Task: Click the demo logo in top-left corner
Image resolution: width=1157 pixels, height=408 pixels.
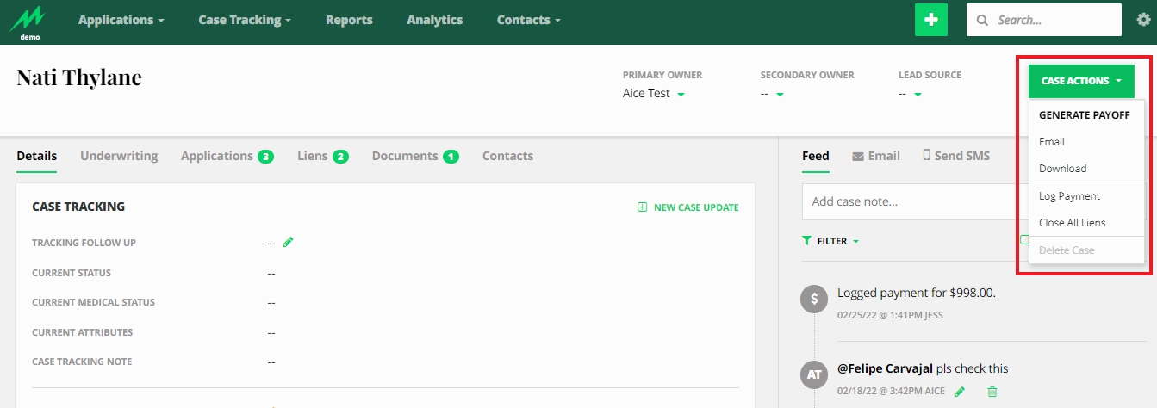Action: (x=29, y=22)
